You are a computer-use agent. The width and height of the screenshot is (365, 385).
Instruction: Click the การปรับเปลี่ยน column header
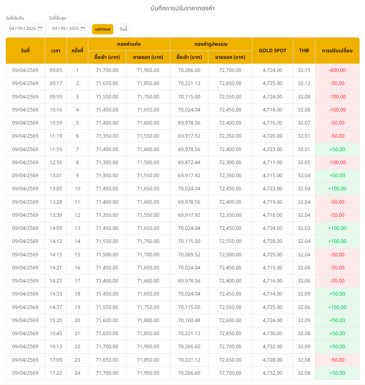click(337, 51)
